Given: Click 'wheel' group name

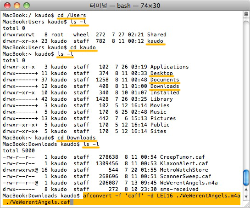Looking at the screenshot, I should (x=81, y=35).
